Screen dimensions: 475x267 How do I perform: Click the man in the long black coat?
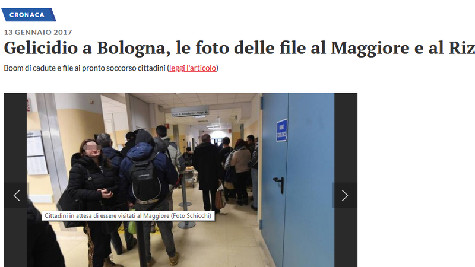[x=207, y=173]
